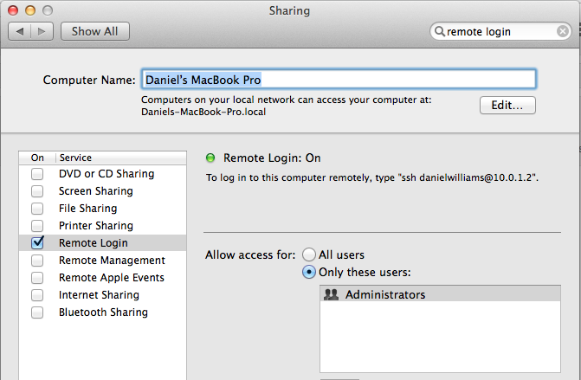Check the Bluetooth Sharing box

pyautogui.click(x=37, y=312)
